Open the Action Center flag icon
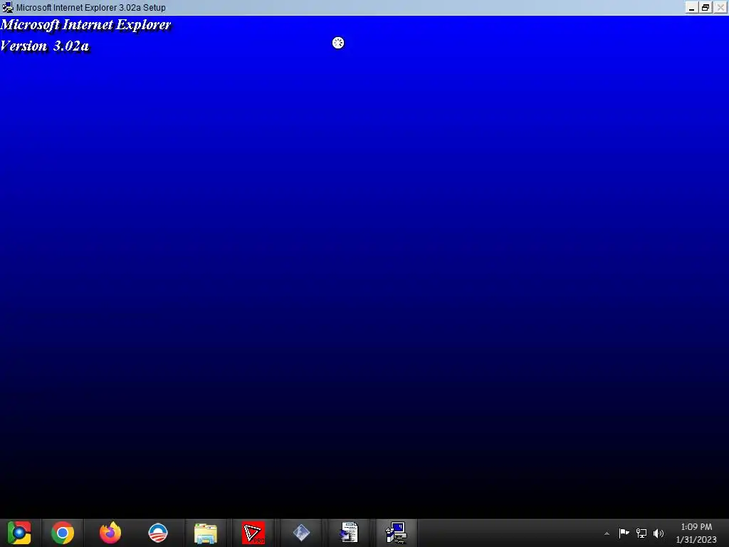729x547 pixels. (624, 533)
